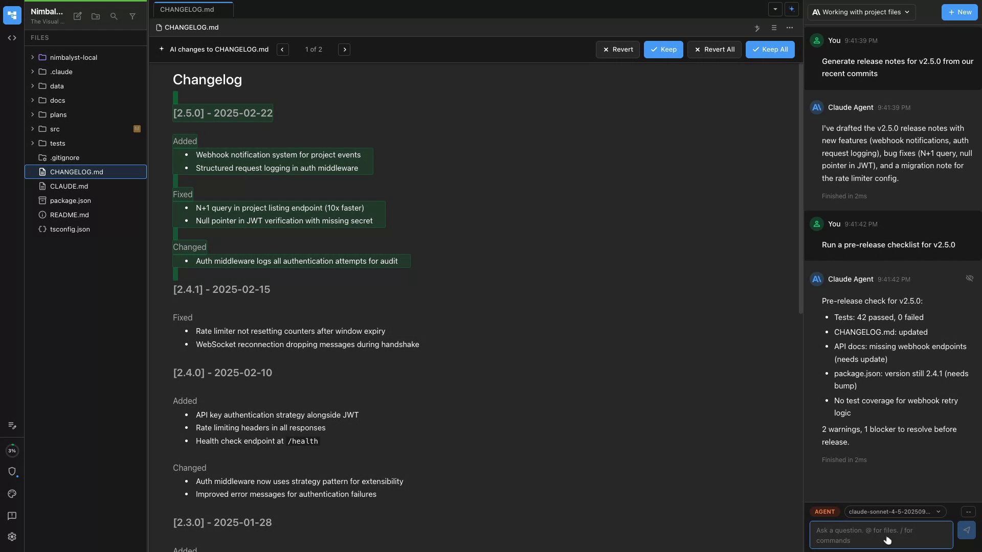
Task: Click the new folder icon in sidebar header
Action: (x=96, y=16)
